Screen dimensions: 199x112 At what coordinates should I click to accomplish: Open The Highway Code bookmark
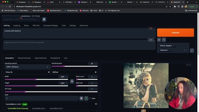[113, 11]
